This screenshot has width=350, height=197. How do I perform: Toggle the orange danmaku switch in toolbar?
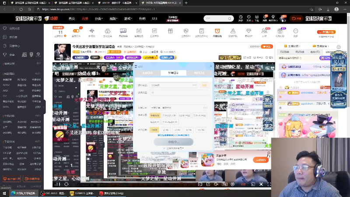click(76, 31)
